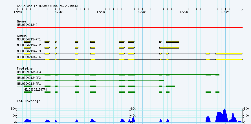Image resolution: width=251 pixels, height=124 pixels.
Task: Click the tallest blue EST coverage peak
Action: (x=224, y=115)
